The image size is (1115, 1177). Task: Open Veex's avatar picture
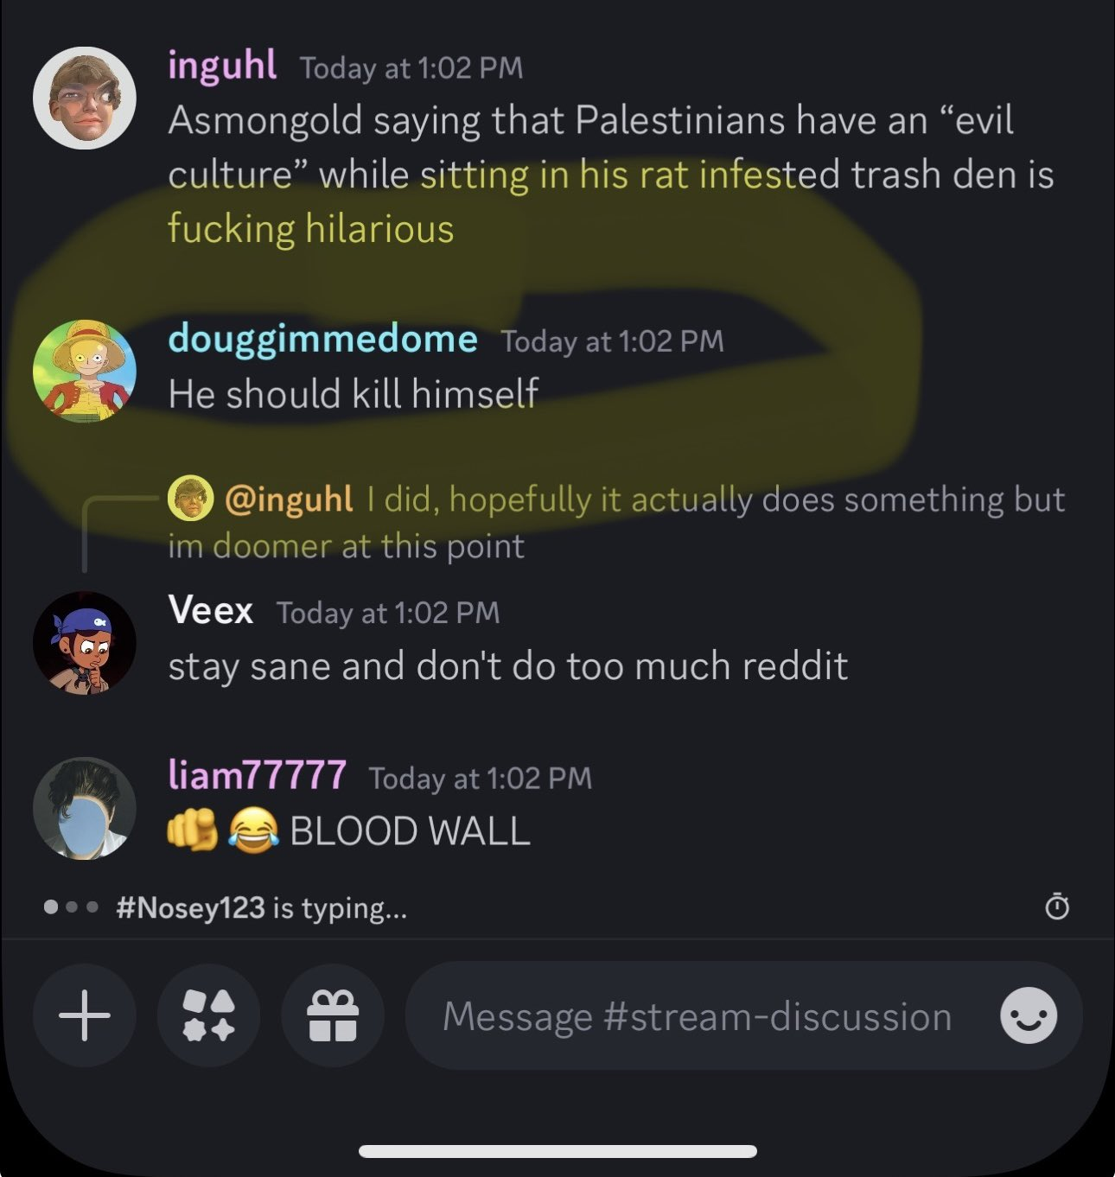click(x=84, y=643)
